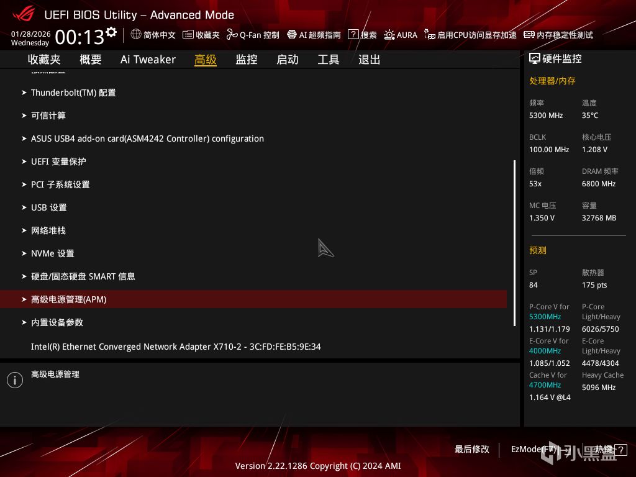Expand the 内置设备参数 arrow
Screen dimensions: 636x477
pyautogui.click(x=24, y=322)
